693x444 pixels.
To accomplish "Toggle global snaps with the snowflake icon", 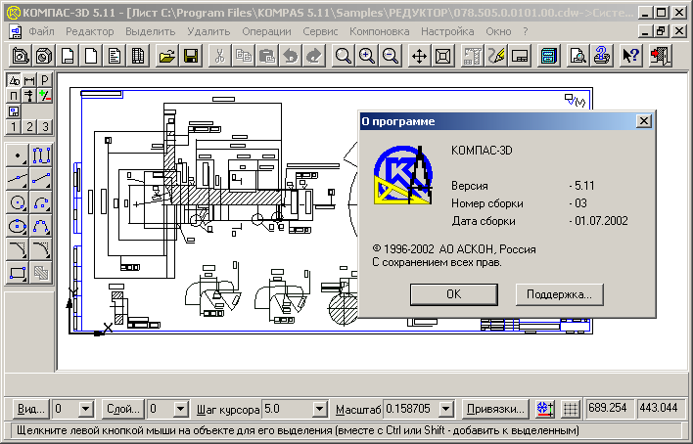I will (545, 409).
